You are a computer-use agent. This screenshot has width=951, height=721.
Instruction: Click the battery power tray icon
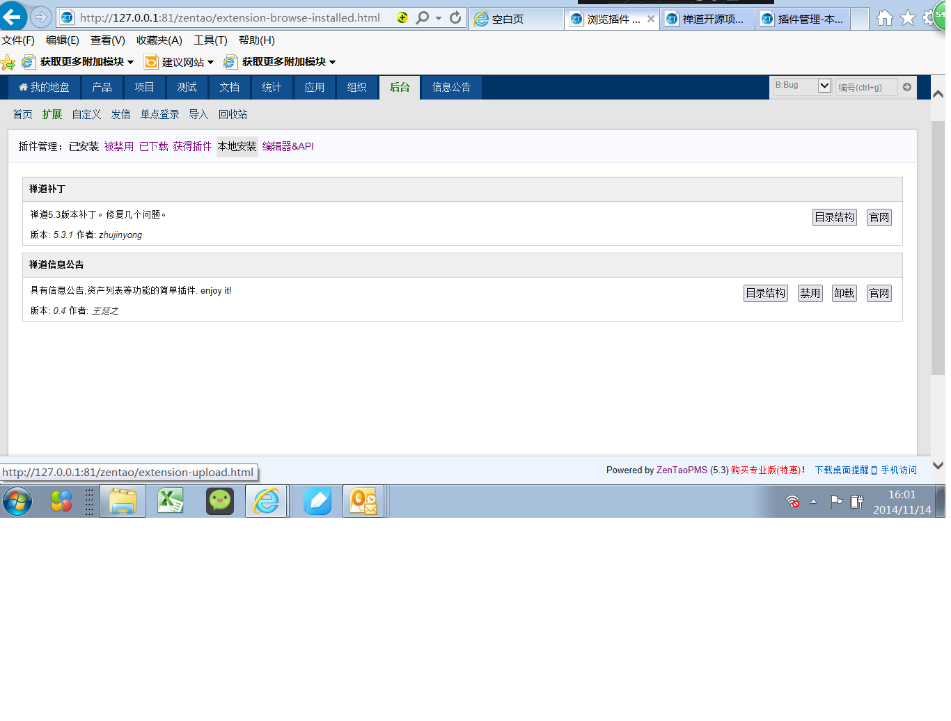pyautogui.click(x=857, y=501)
